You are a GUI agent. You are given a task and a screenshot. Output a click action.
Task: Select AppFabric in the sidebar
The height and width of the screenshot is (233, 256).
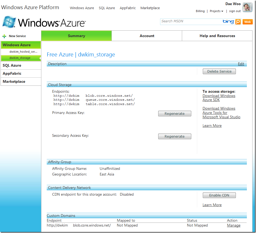click(x=21, y=73)
